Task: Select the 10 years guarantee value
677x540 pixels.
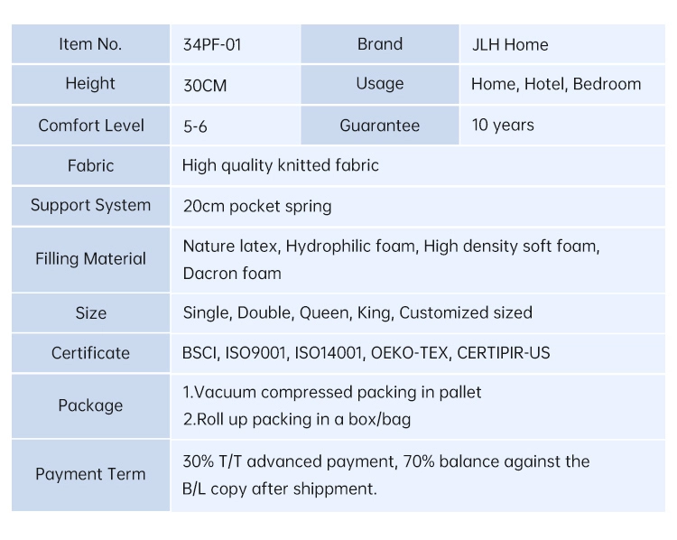Action: [x=503, y=126]
